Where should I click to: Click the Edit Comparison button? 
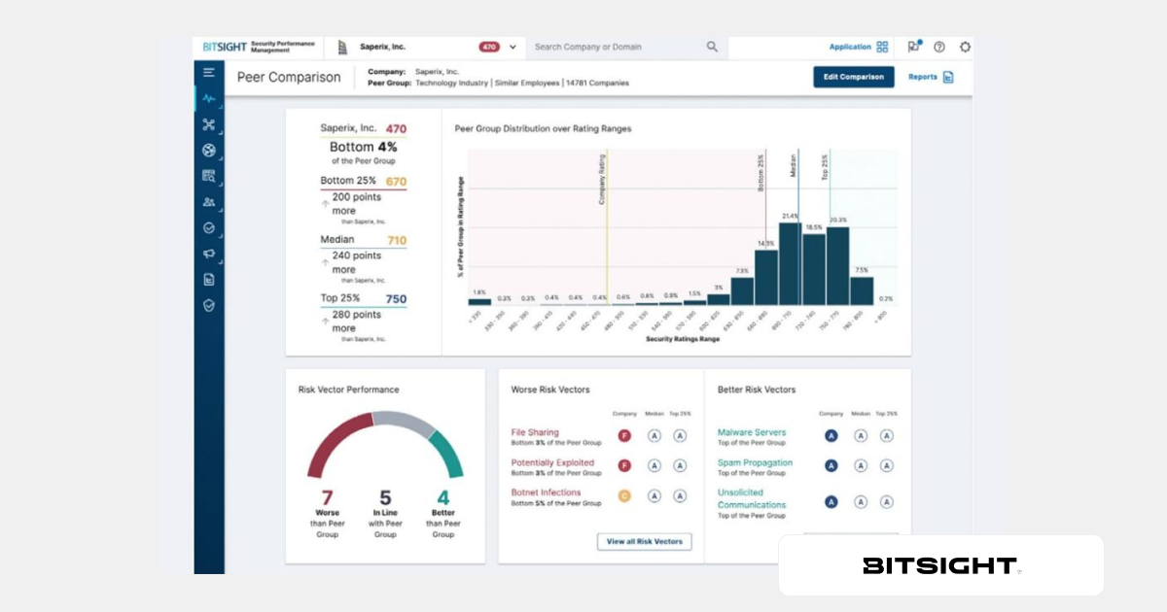click(853, 77)
